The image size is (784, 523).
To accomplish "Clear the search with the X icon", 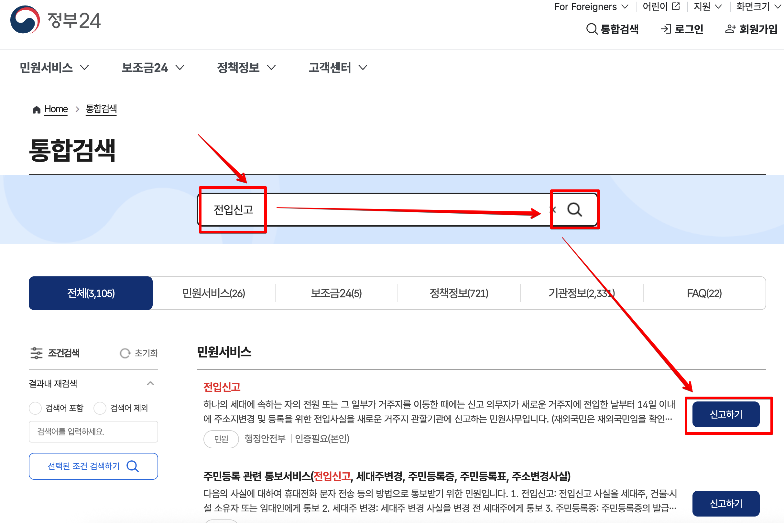I will click(553, 209).
